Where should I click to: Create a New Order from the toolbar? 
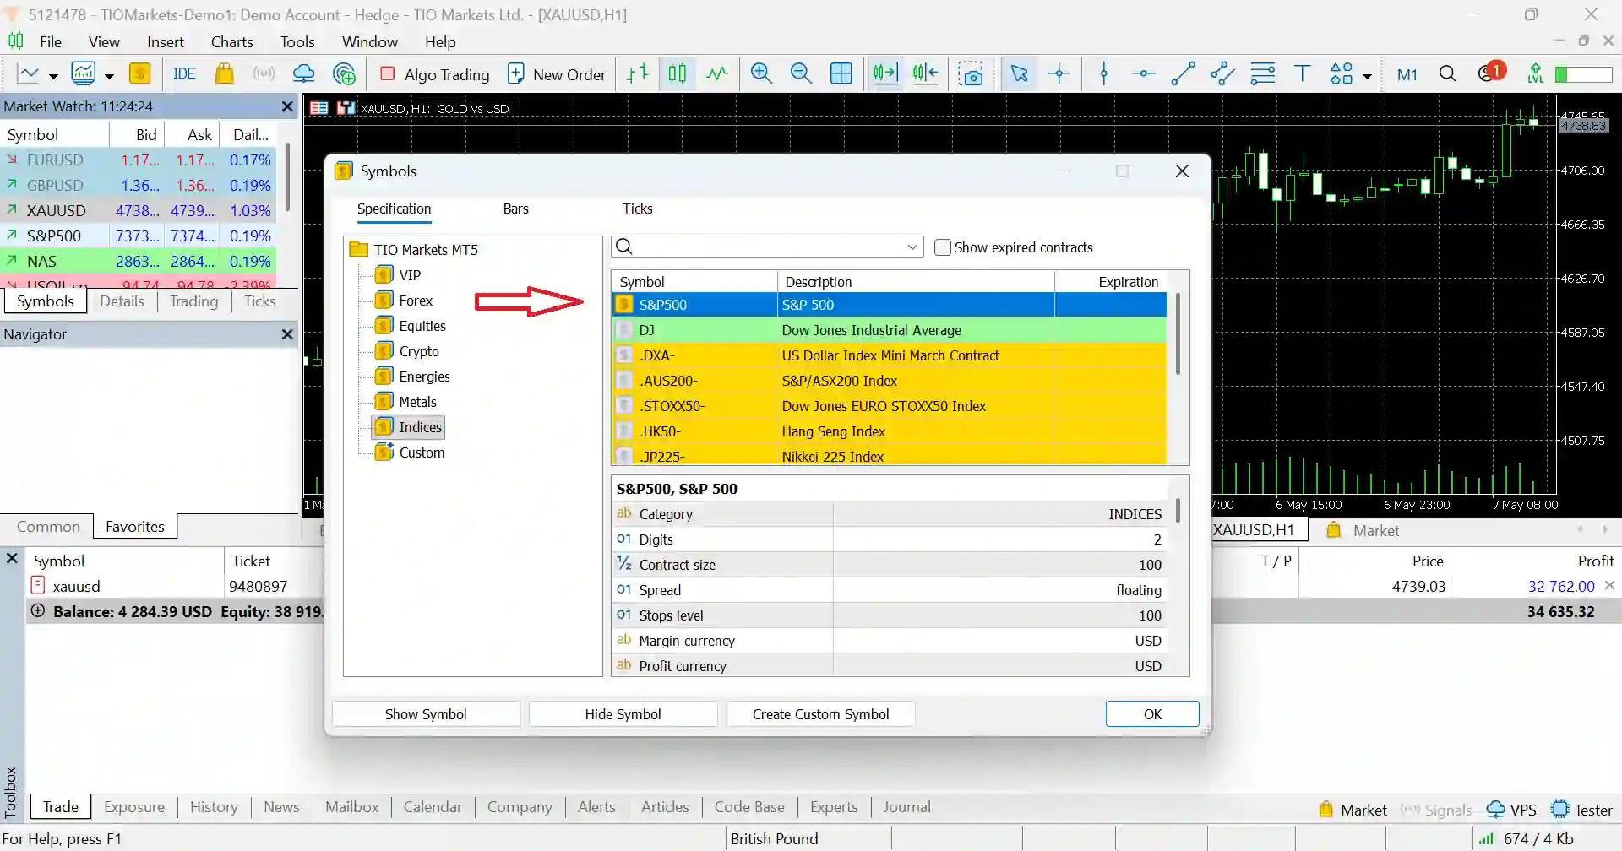(557, 74)
